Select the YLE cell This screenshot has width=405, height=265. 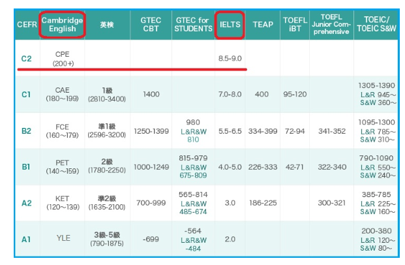tap(63, 238)
